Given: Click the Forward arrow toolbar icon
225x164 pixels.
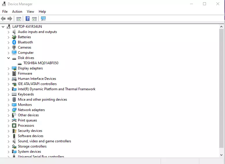Looking at the screenshot, I should pyautogui.click(x=10, y=19).
